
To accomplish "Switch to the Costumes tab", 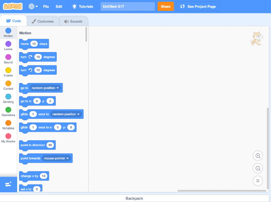I will pos(43,21).
